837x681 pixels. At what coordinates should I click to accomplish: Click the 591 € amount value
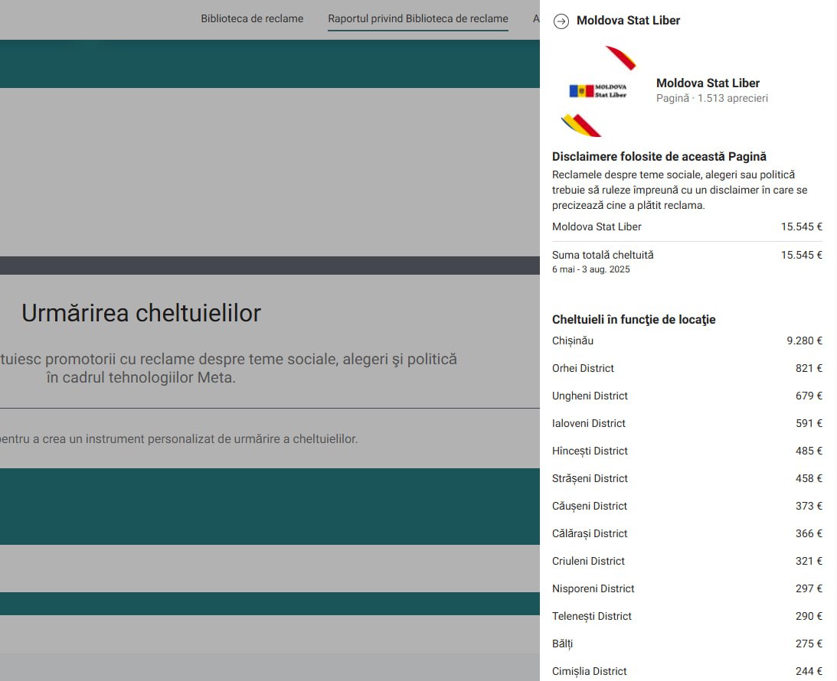(x=809, y=423)
